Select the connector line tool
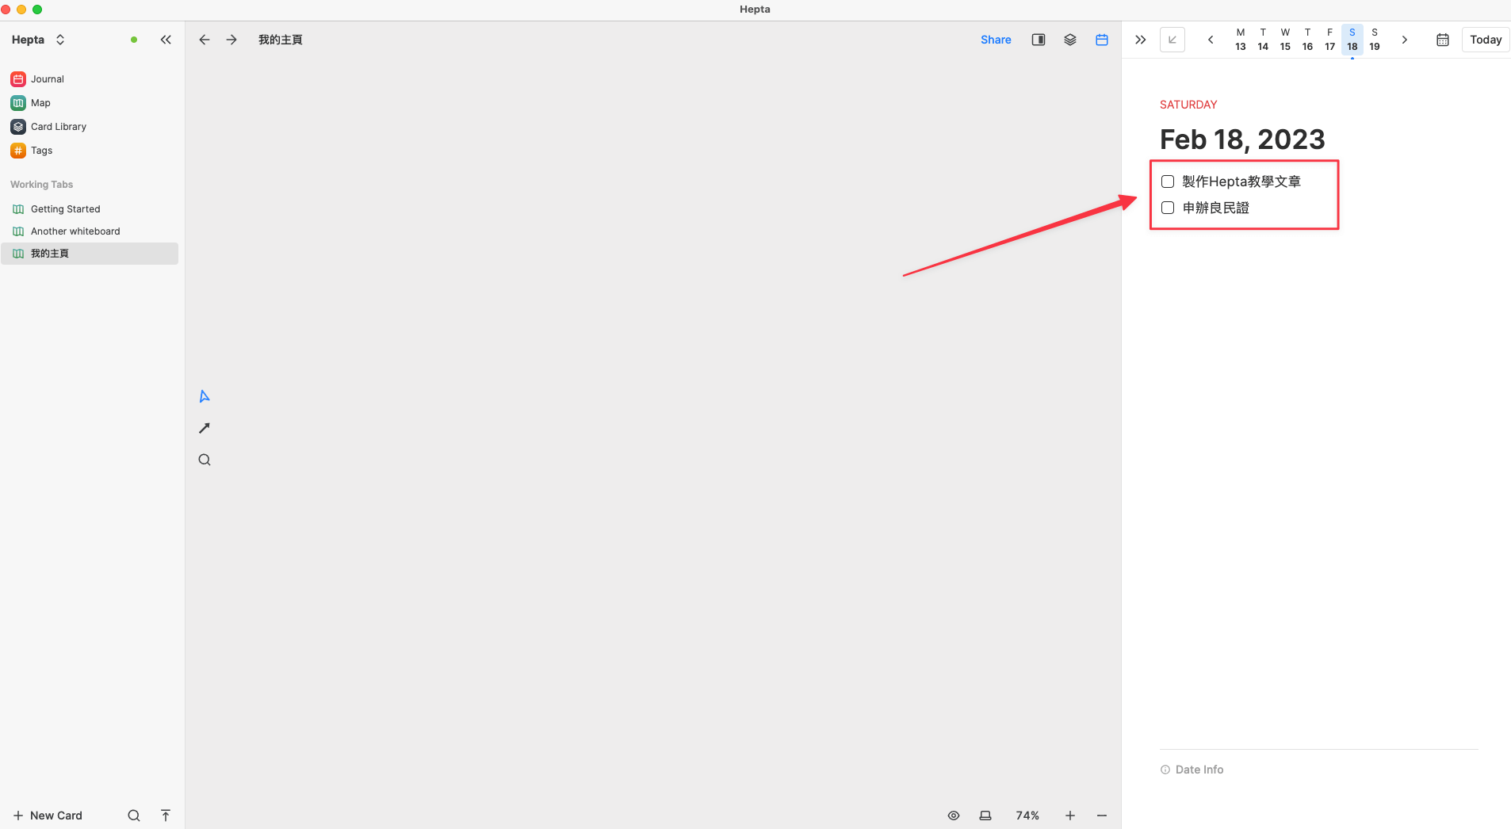The height and width of the screenshot is (829, 1511). 205,428
